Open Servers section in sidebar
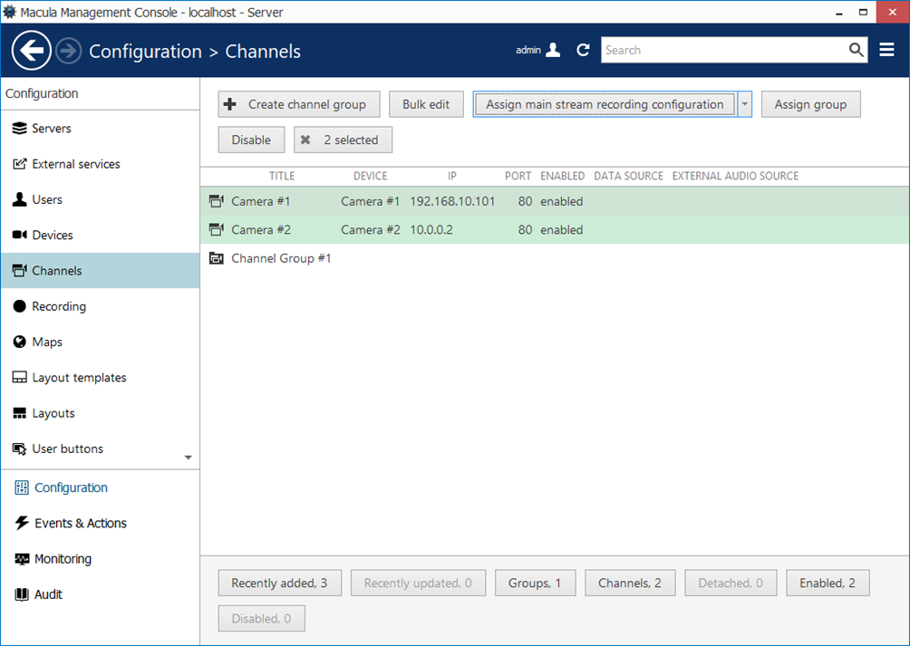The height and width of the screenshot is (646, 910). [x=52, y=129]
